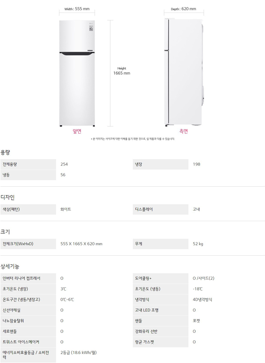This screenshot has height=363, width=265.
Task: Click the 인버터 리니어 컴프레서 row label
Action: [x=22, y=278]
